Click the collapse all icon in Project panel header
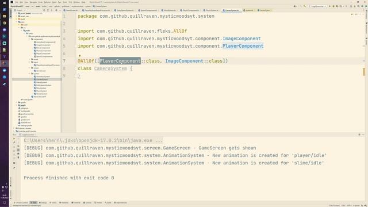The height and width of the screenshot is (207, 368). click(x=51, y=10)
